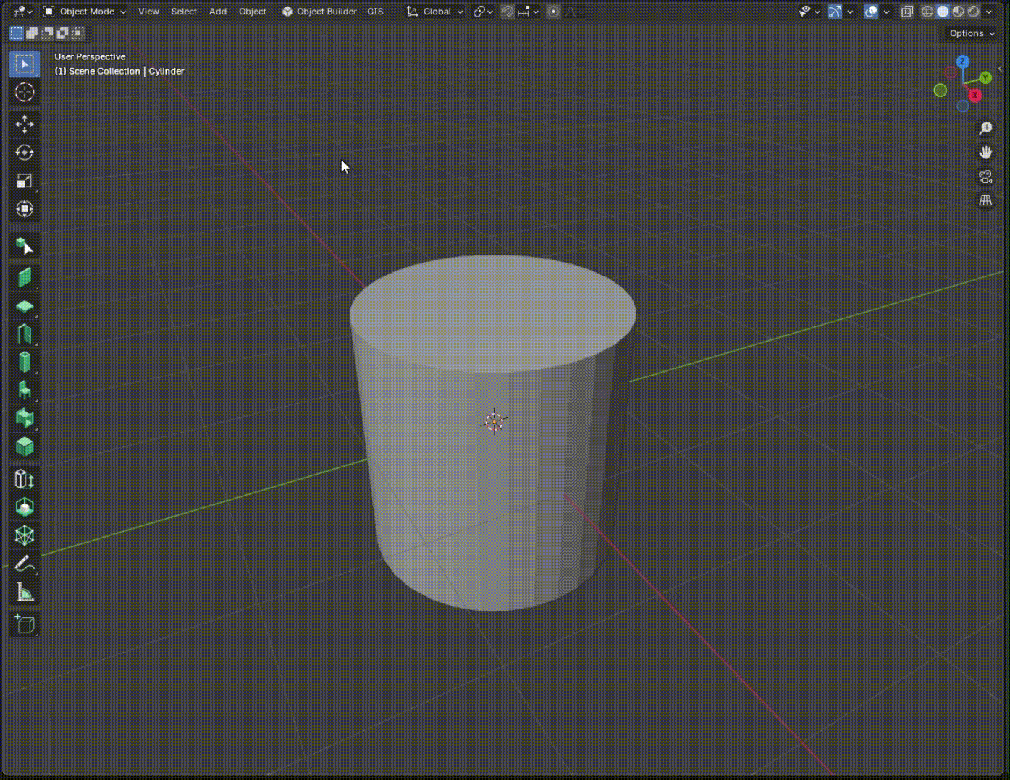Viewport: 1010px width, 780px height.
Task: Select the 3D Cursor tool
Action: 25,93
